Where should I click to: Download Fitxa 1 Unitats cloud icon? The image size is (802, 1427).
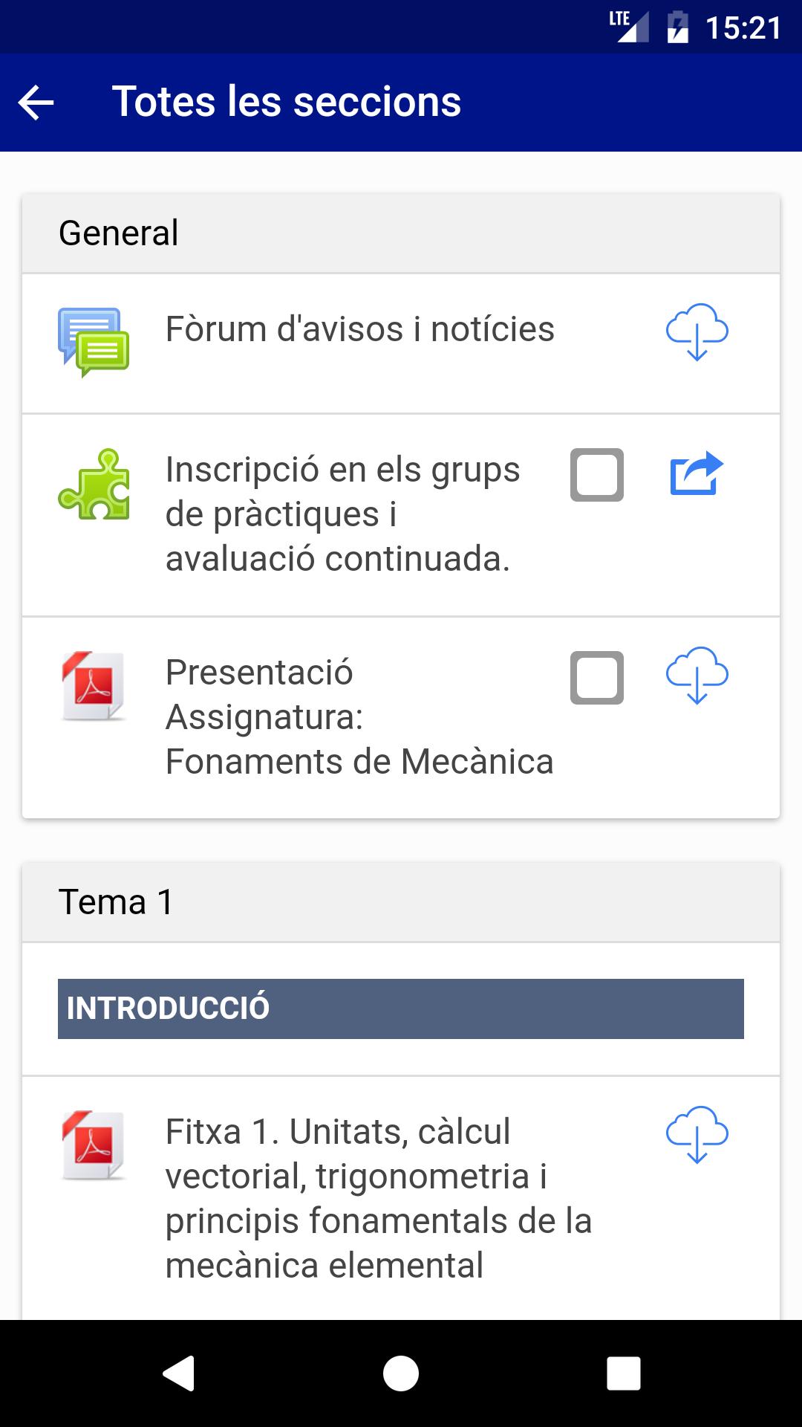(697, 1134)
